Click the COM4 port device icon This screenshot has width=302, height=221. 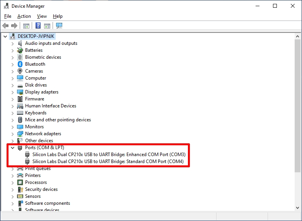(27, 161)
